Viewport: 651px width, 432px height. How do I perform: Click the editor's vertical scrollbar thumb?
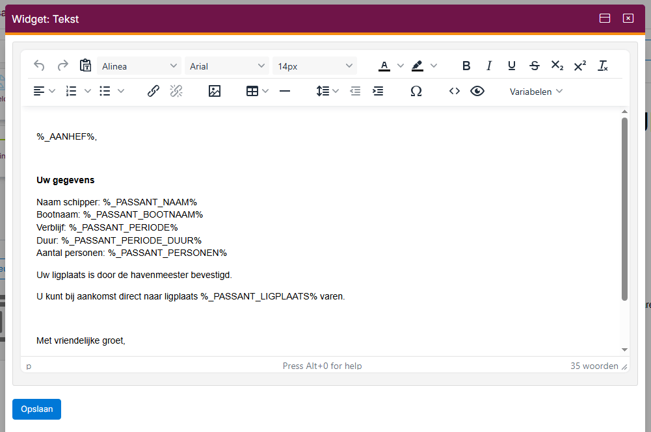pos(624,209)
